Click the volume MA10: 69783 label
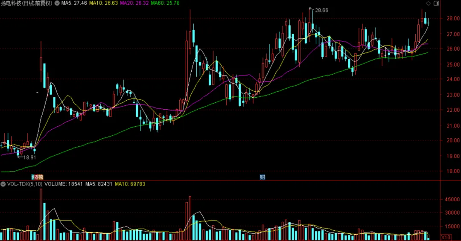Screen dimensions: 461x241 (130, 184)
